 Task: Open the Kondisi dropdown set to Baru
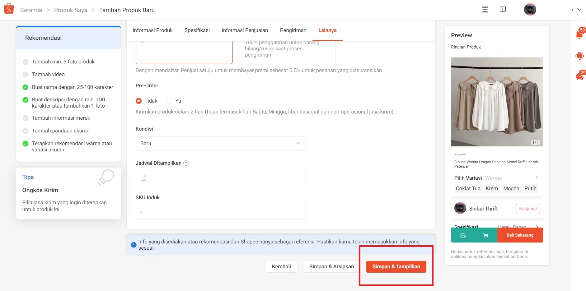(x=220, y=143)
